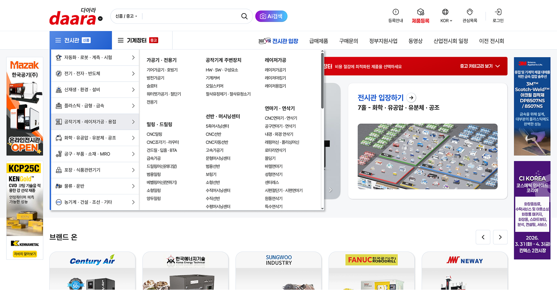
Task: Click 자세히 알아보기 on Kennametal ad
Action: coord(25,254)
